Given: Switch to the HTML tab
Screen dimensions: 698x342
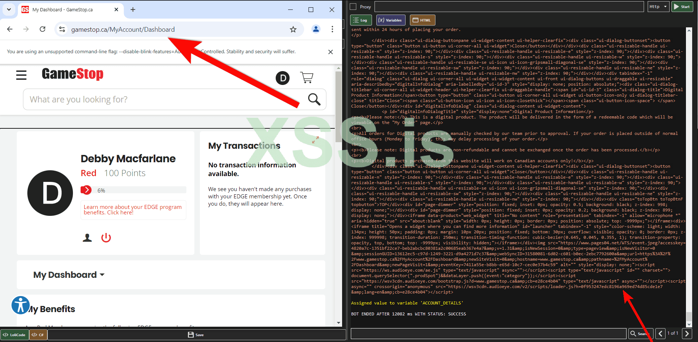Looking at the screenshot, I should tap(422, 20).
